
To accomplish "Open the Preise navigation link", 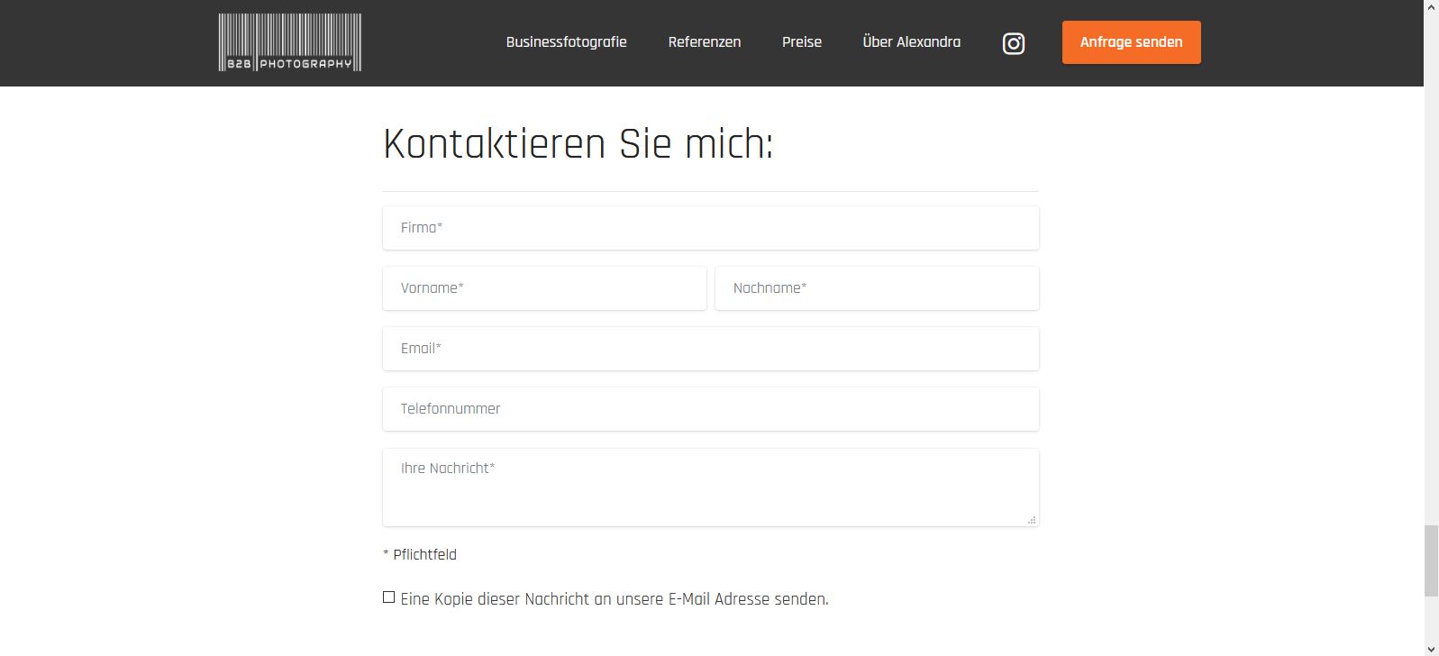I will point(801,42).
